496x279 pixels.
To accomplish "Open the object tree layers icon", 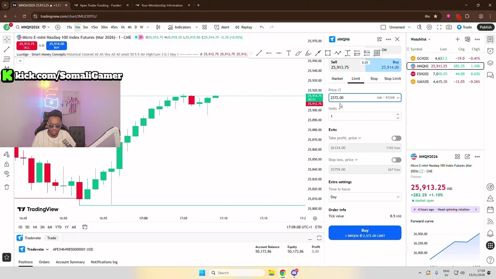I will (x=490, y=63).
